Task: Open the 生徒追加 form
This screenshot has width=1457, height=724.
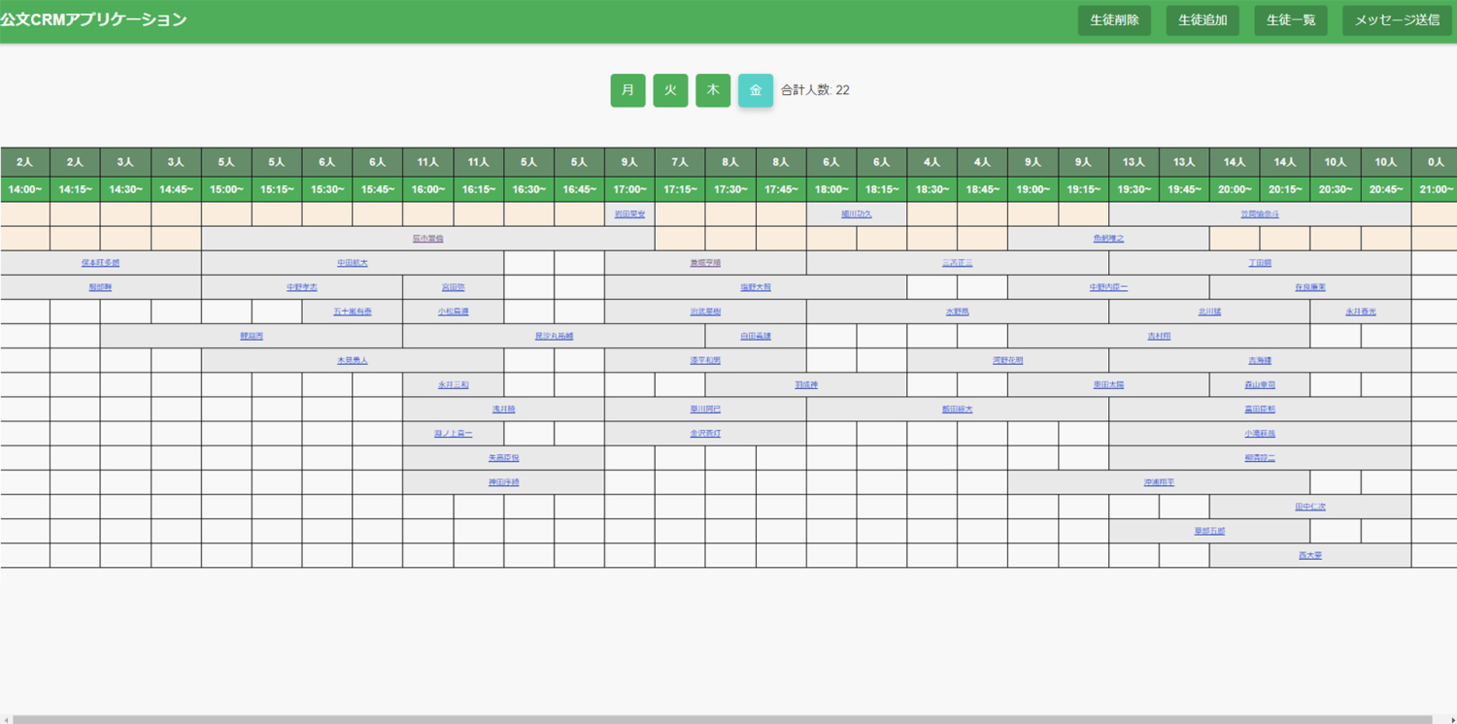Action: (x=1203, y=20)
